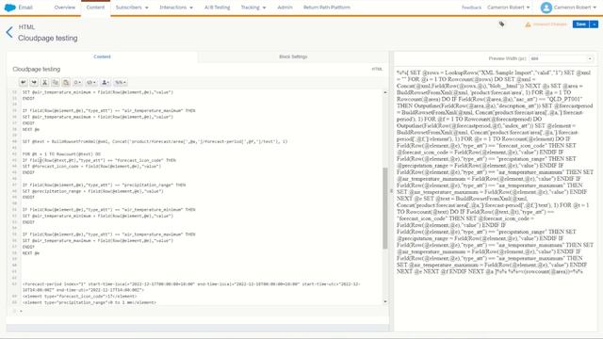Click the Unsaved Changes text
Image resolution: width=603 pixels, height=339 pixels.
point(550,24)
